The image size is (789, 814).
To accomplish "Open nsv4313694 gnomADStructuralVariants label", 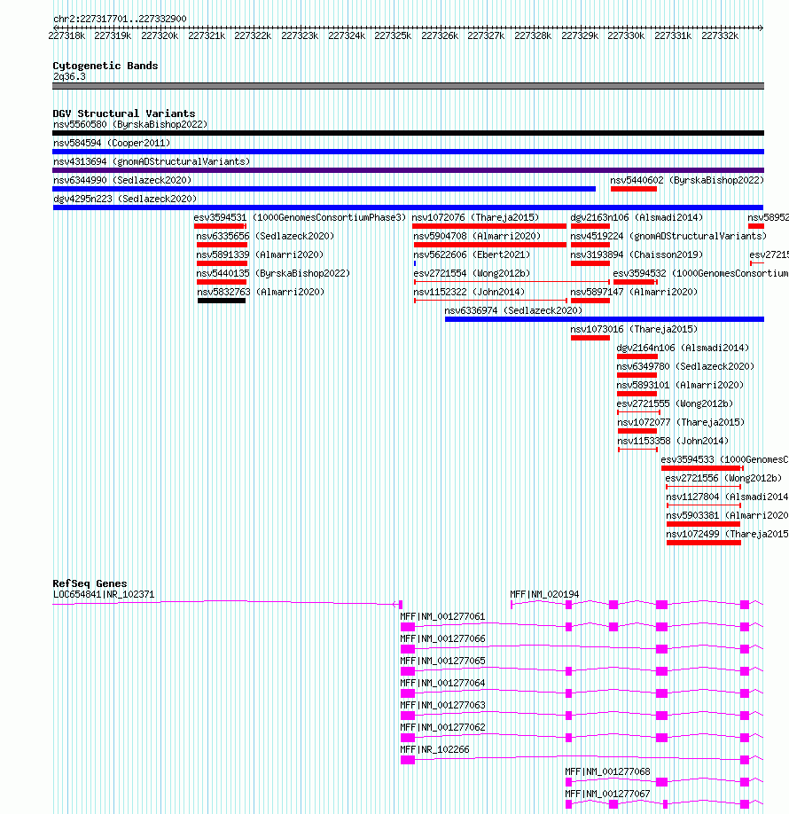I will [x=152, y=162].
